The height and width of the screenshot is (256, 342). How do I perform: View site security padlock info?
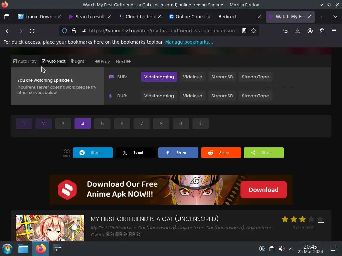coord(74,31)
